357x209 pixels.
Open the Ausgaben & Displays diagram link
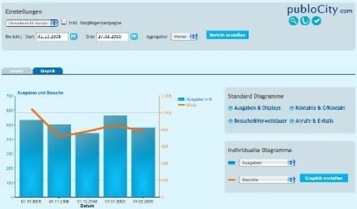pos(257,108)
